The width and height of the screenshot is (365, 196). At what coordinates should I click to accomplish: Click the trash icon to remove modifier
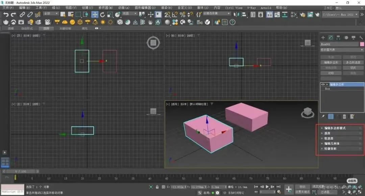[x=344, y=116]
